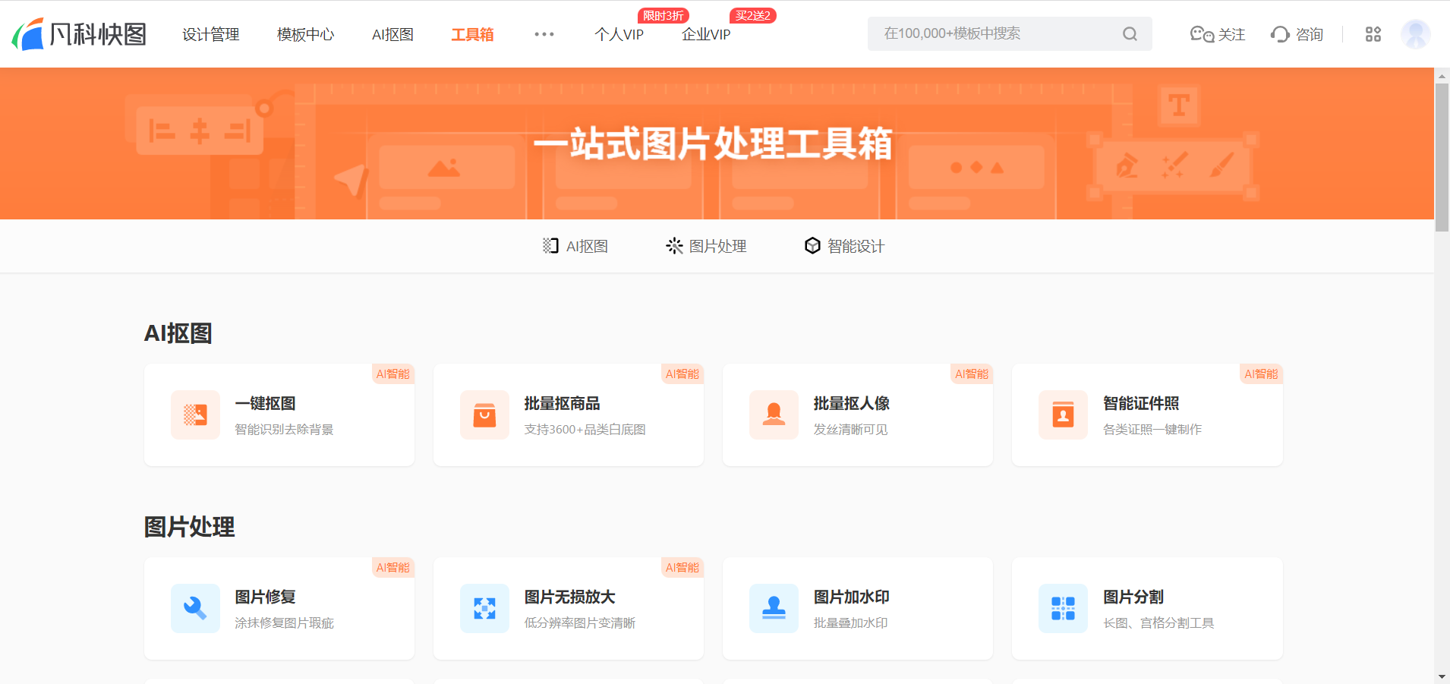
Task: Go to 设计管理 in the navigation
Action: (x=210, y=34)
